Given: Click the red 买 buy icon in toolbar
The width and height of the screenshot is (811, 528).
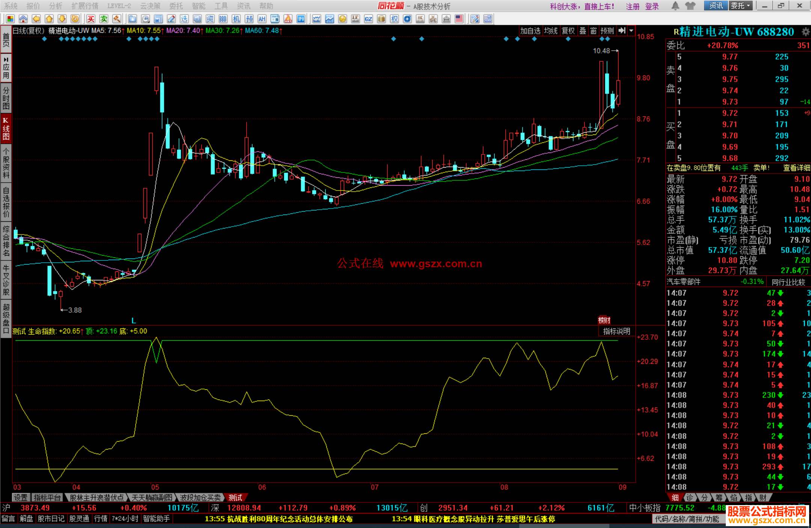Looking at the screenshot, I should pyautogui.click(x=91, y=19).
